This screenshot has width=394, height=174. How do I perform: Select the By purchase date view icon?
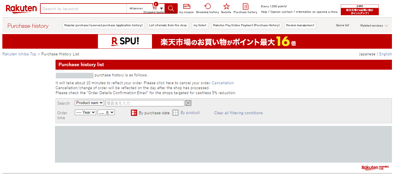click(x=134, y=113)
